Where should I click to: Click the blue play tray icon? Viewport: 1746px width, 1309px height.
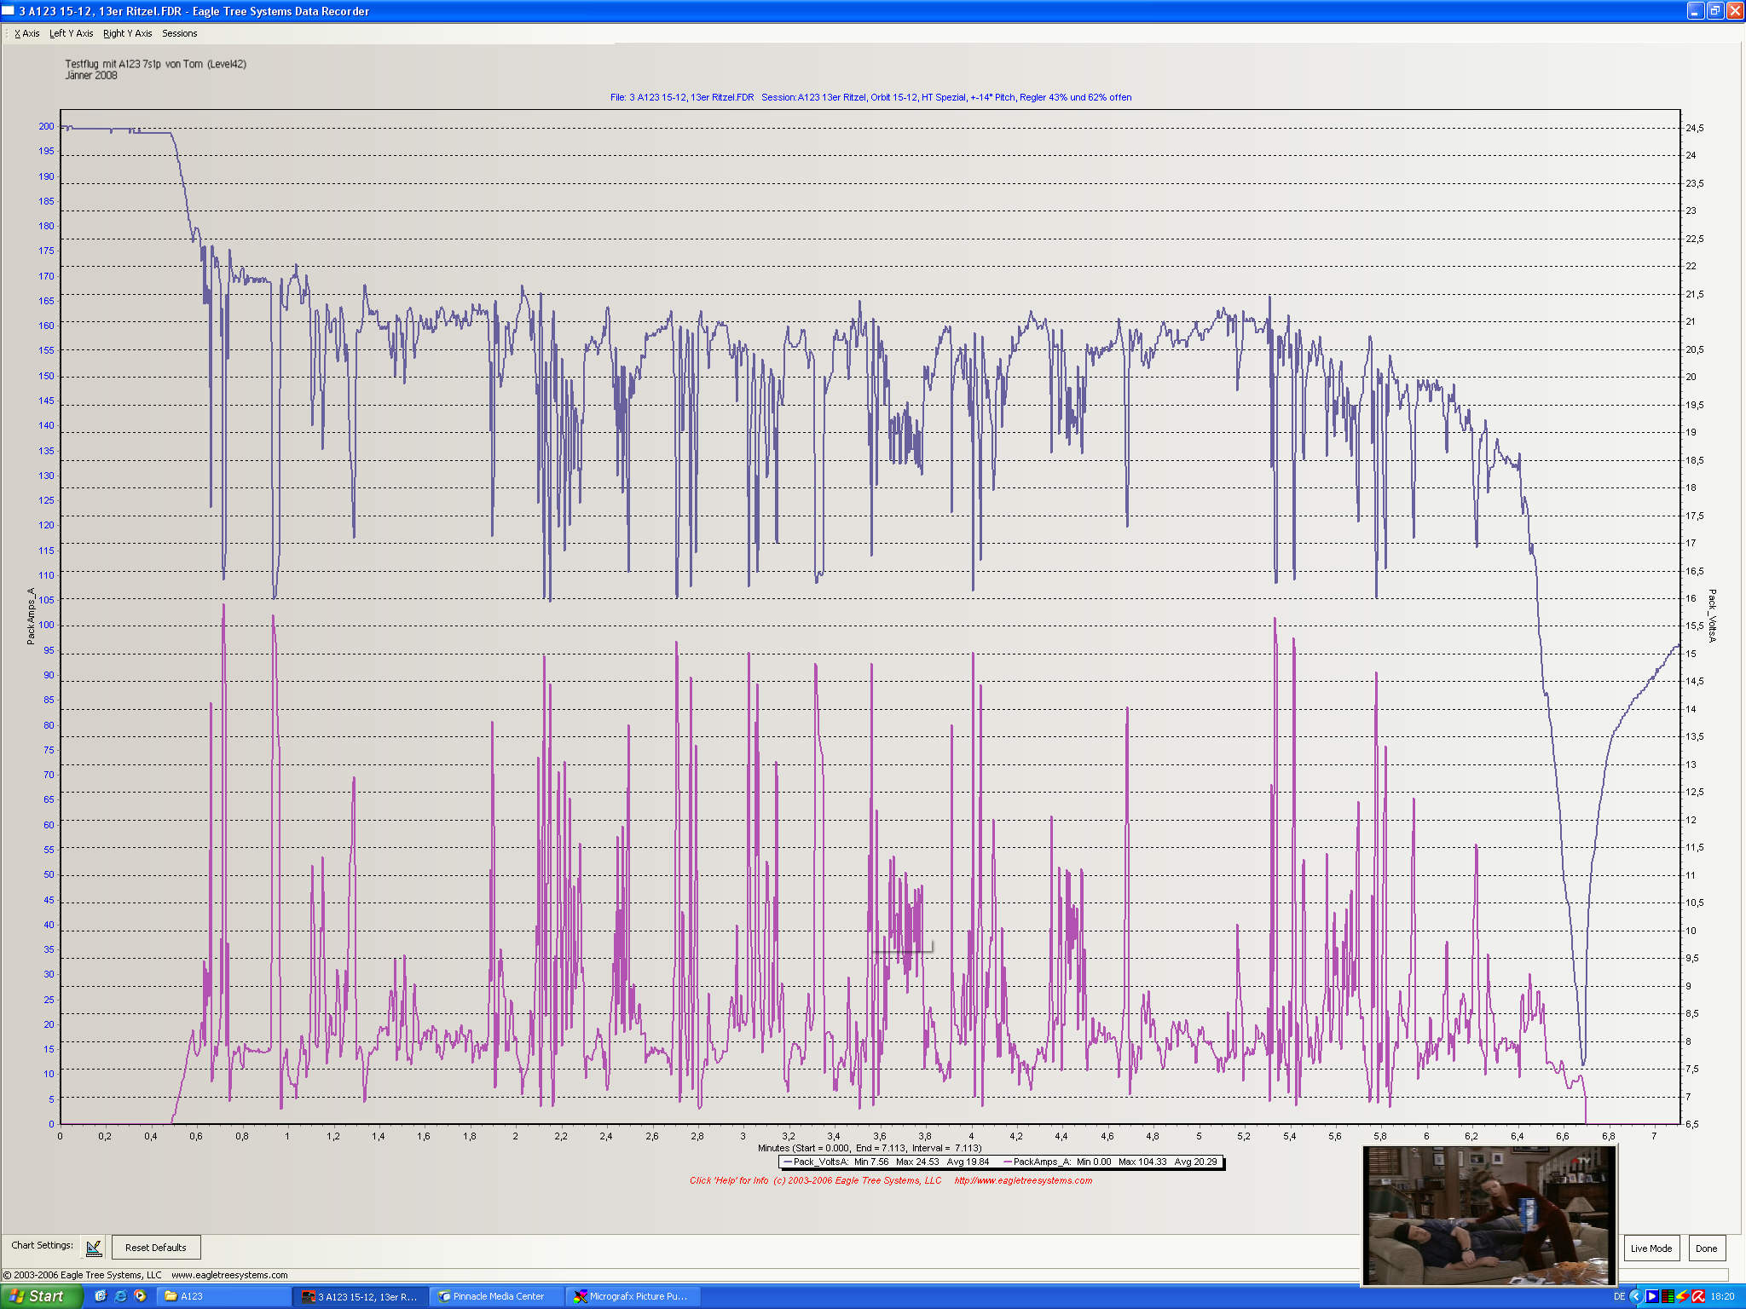1652,1296
